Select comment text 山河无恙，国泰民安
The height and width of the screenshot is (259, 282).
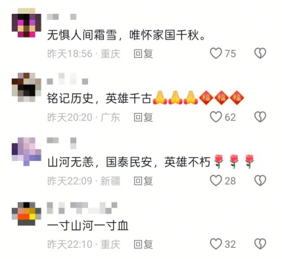pos(100,162)
